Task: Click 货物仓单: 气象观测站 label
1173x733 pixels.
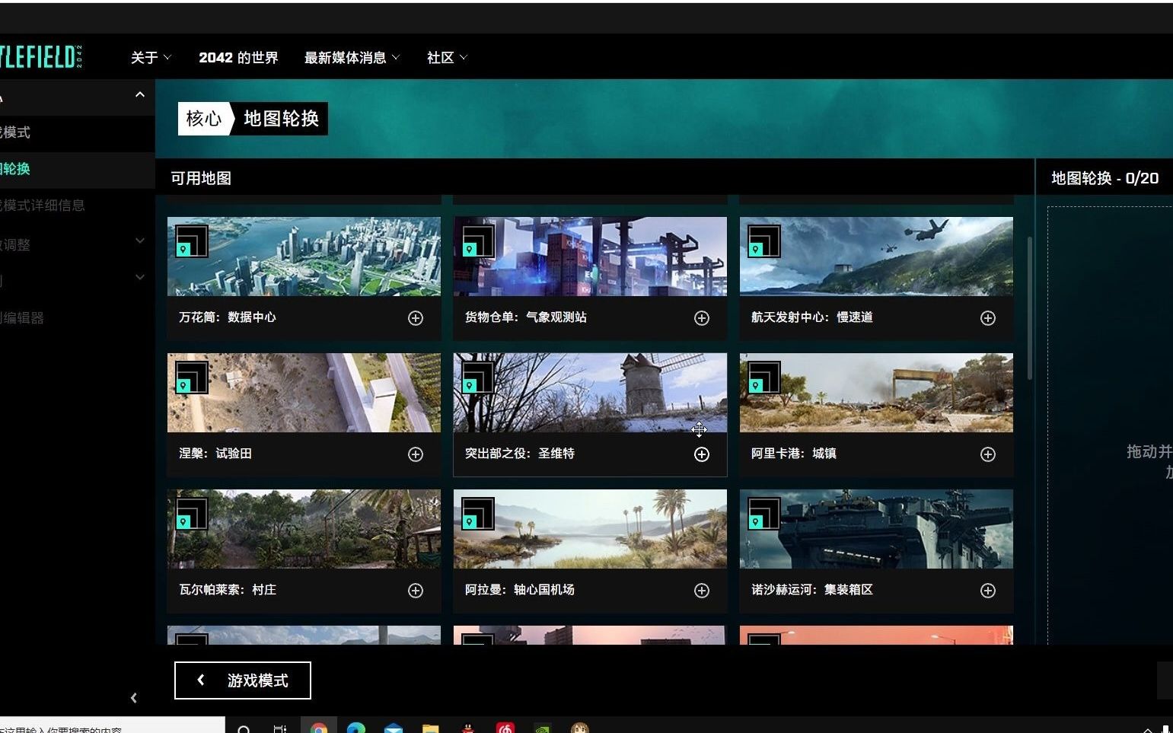Action: point(526,317)
